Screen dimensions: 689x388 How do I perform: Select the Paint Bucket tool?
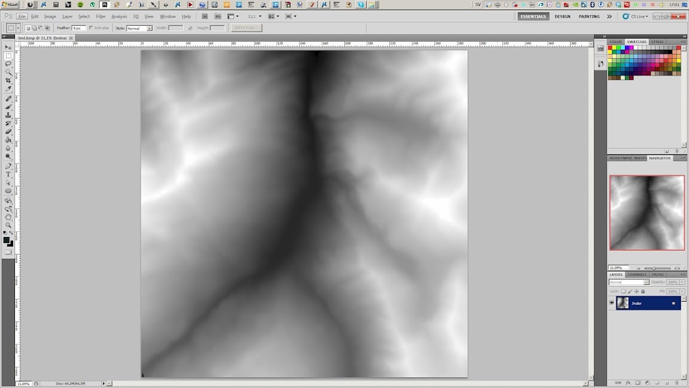point(8,140)
